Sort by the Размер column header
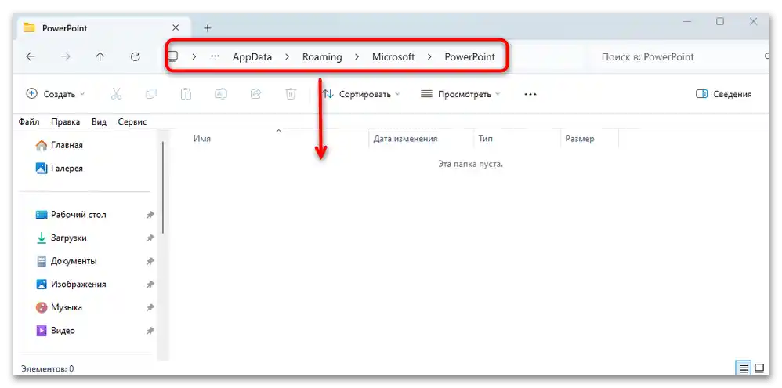 (589, 139)
